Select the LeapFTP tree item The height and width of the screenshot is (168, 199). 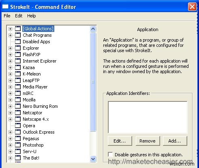click(x=31, y=80)
